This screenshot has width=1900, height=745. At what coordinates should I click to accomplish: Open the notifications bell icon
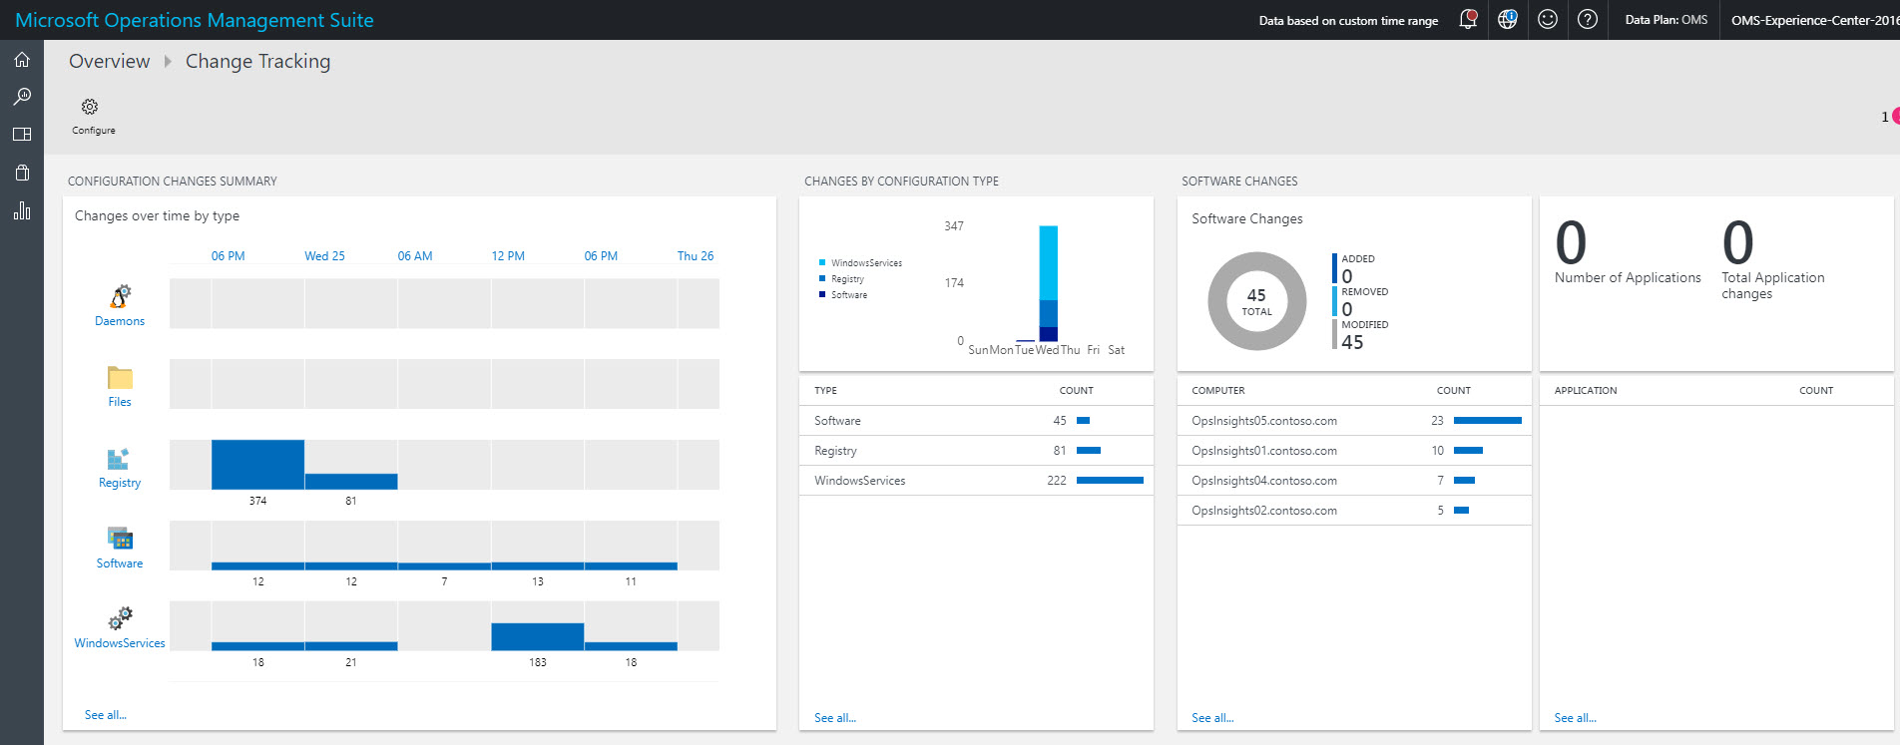point(1468,19)
